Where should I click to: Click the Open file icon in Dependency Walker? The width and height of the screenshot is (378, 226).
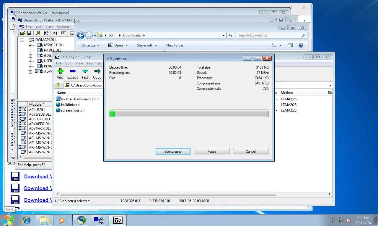point(22,33)
